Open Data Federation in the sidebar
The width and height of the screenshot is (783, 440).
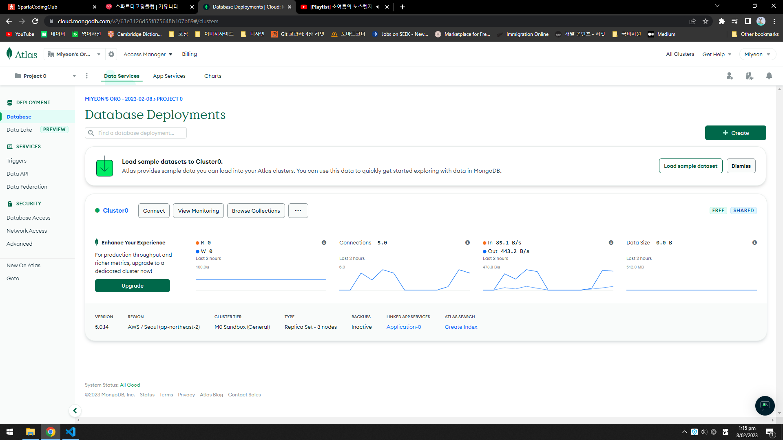[x=27, y=187]
